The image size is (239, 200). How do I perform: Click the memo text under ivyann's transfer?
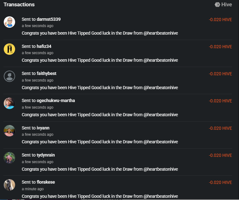[100, 142]
